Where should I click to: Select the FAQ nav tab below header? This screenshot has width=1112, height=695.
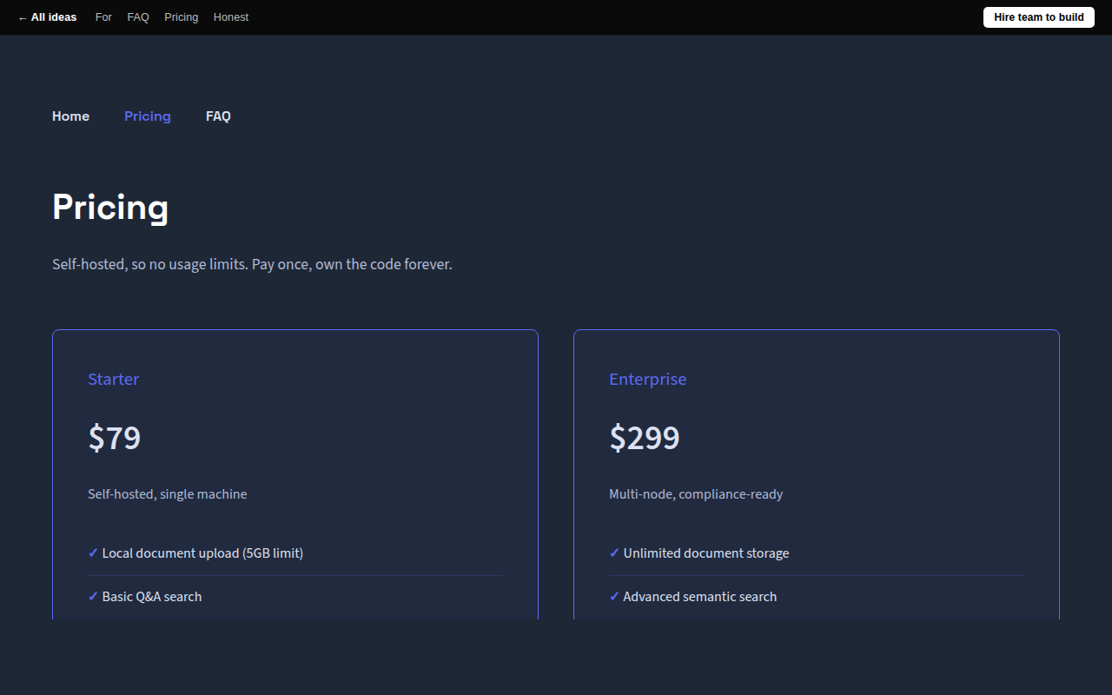tap(218, 116)
